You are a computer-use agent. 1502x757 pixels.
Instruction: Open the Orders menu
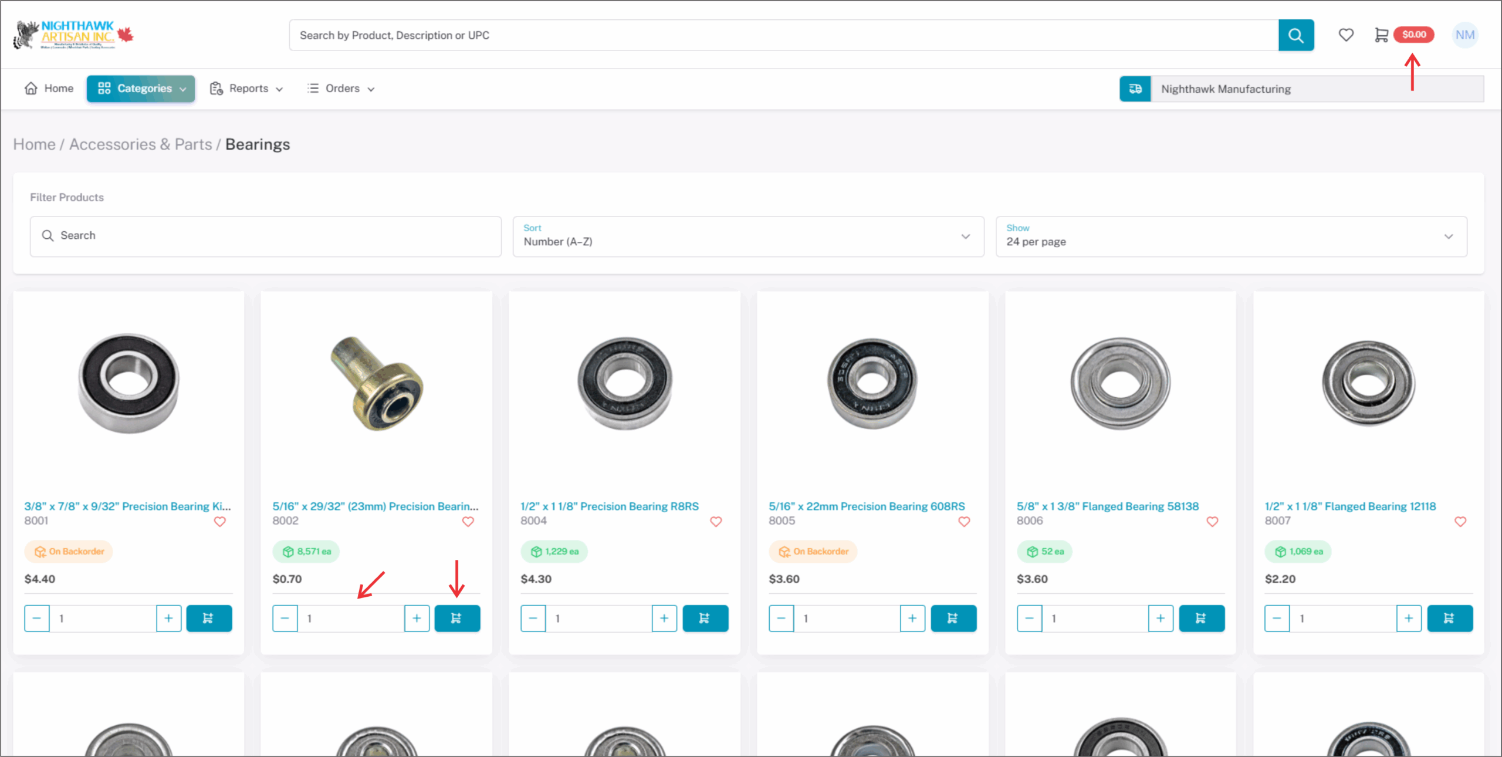pos(341,89)
